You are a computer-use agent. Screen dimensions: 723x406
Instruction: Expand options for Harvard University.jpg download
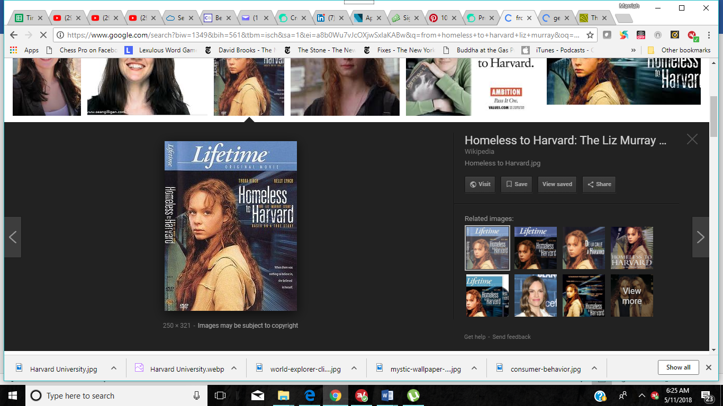coord(113,368)
